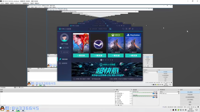
Task: Toggle the lock of the q群 source
Action: point(132,92)
